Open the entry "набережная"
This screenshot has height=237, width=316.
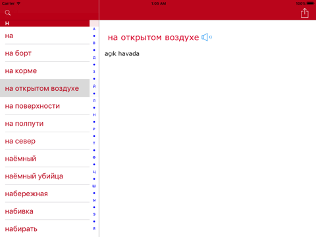tap(45, 194)
